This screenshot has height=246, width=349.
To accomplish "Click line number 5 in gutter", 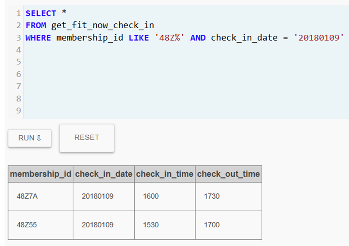I will [x=19, y=62].
